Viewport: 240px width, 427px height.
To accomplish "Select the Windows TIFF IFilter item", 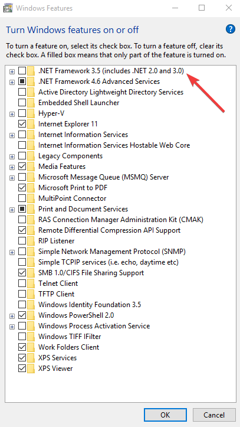I will [x=70, y=337].
